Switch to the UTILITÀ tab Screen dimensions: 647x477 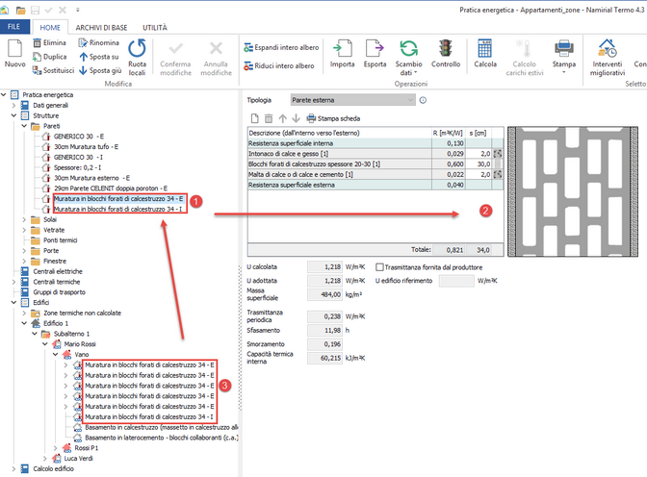[155, 28]
